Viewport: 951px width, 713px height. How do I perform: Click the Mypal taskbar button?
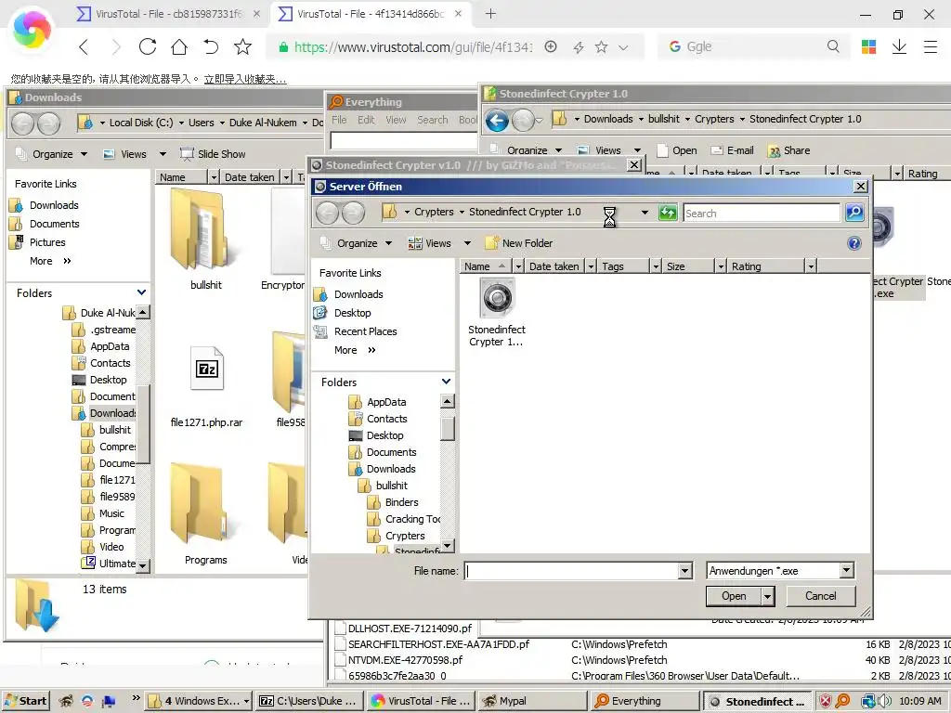[x=531, y=701]
